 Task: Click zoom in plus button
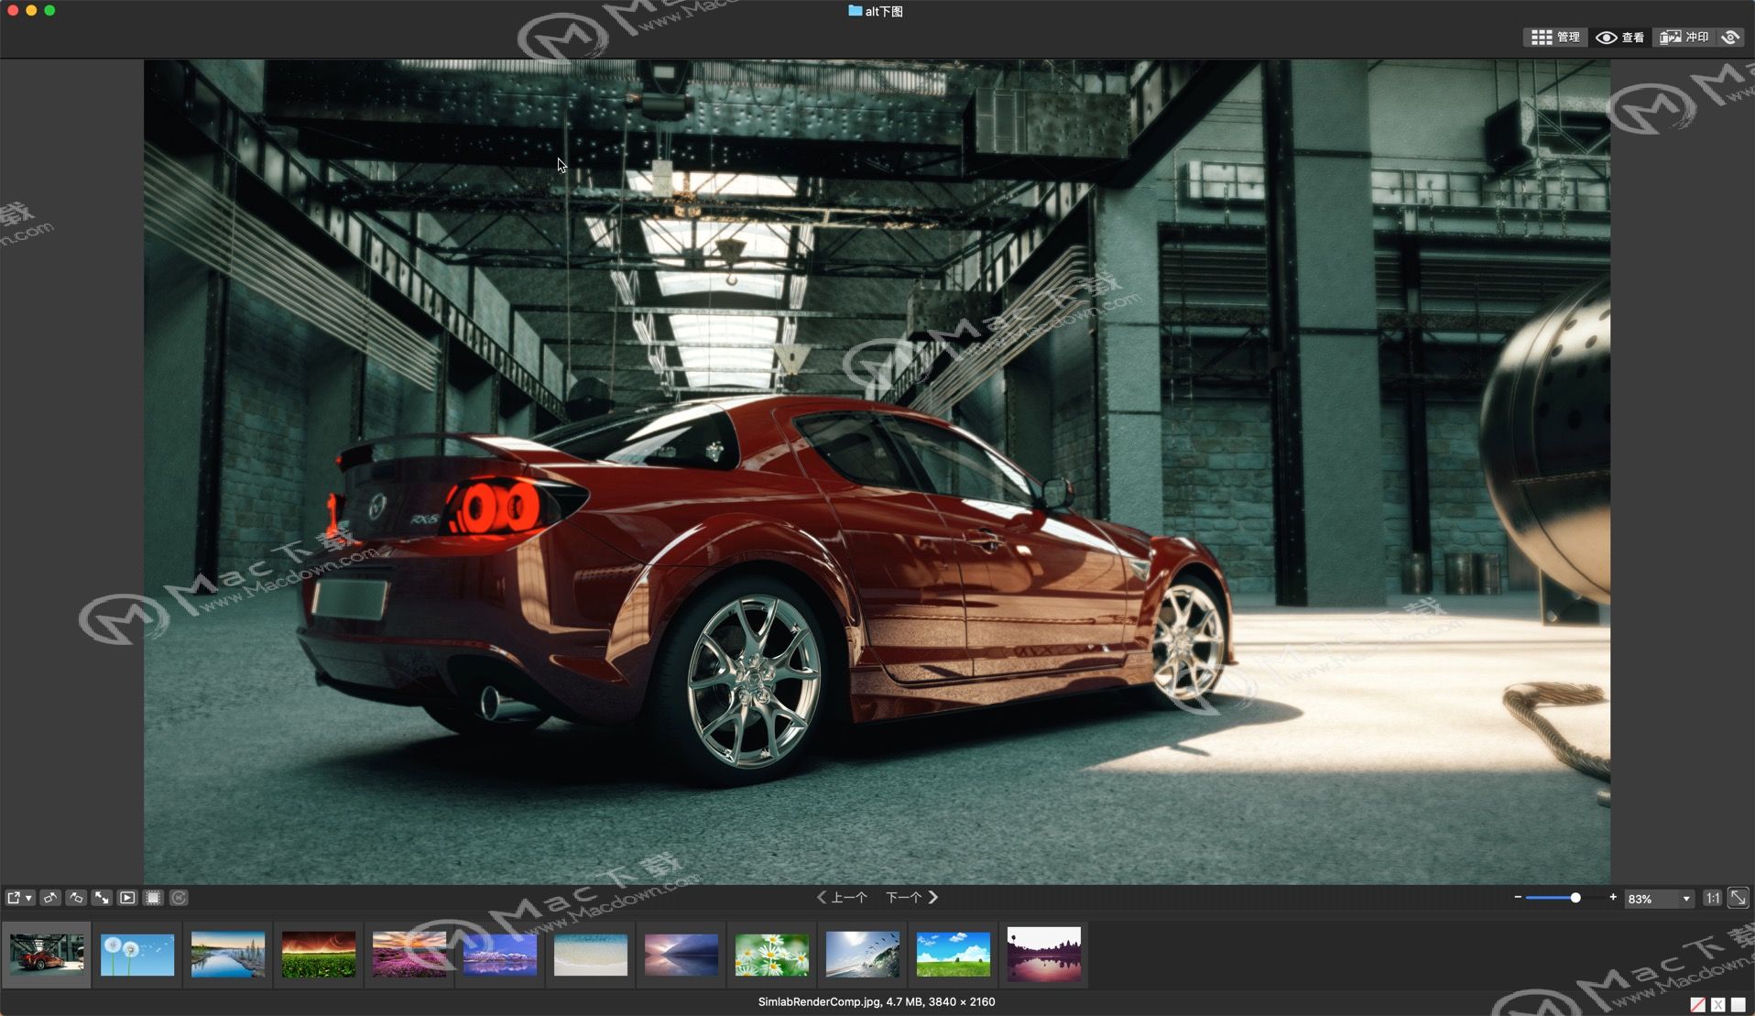click(1613, 897)
